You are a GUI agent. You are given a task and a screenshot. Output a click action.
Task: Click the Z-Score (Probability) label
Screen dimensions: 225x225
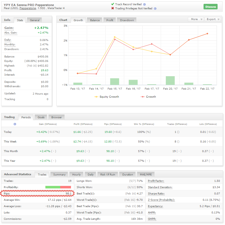(161, 200)
